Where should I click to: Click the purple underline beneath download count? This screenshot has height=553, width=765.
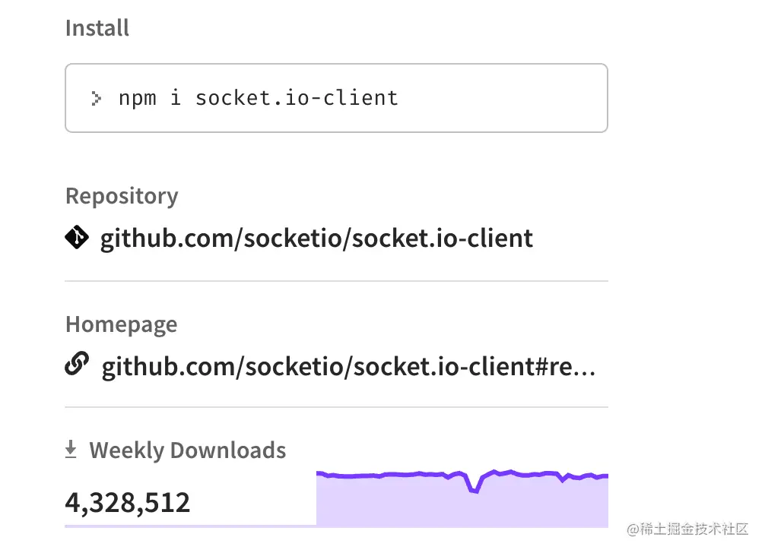point(190,526)
